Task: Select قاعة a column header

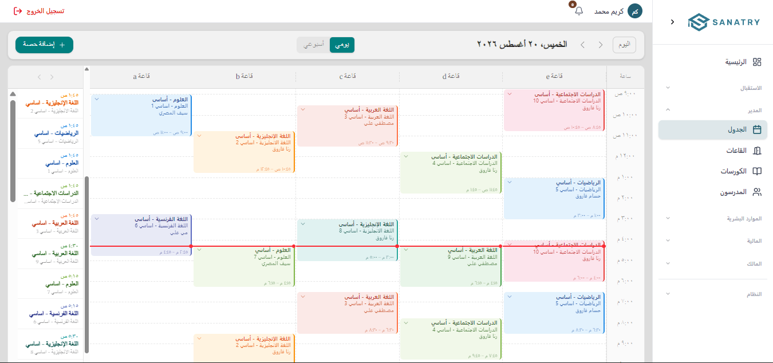Action: (141, 76)
